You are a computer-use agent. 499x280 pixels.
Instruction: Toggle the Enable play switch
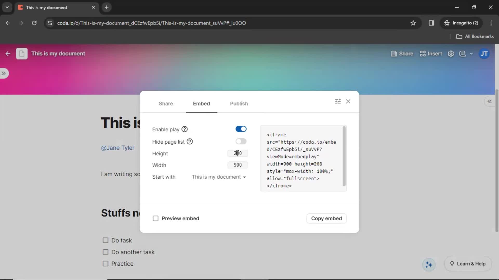(241, 129)
